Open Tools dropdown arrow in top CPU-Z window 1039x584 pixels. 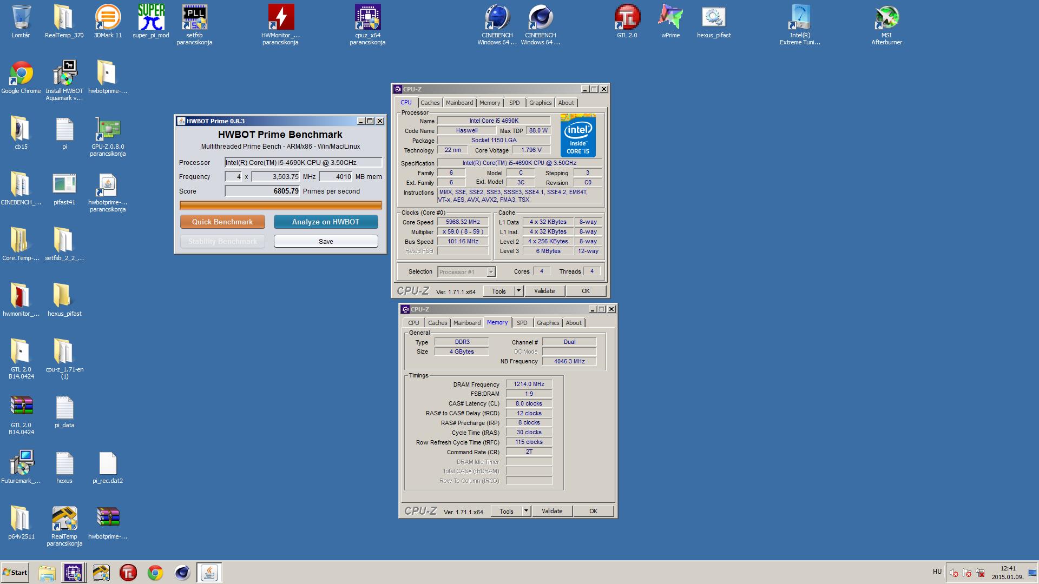(518, 291)
